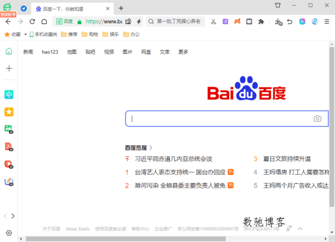Image resolution: width=335 pixels, height=242 pixels.
Task: Click the sidebar left chevron
Action: tap(5, 216)
